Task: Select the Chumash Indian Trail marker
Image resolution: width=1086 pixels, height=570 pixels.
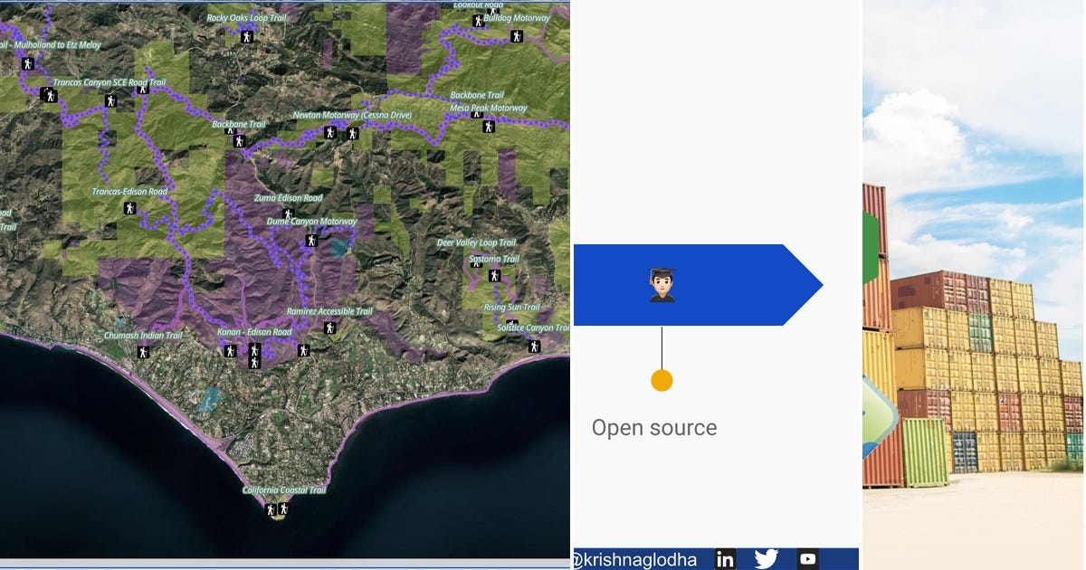Action: pos(143,352)
